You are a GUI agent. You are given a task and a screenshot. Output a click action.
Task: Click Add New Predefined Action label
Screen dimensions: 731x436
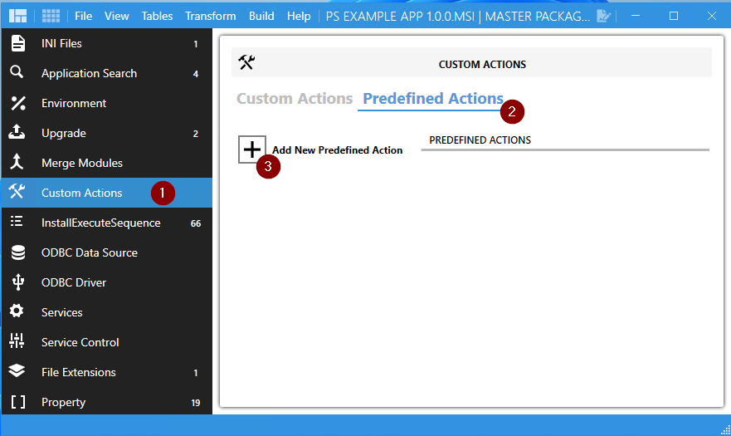[338, 150]
